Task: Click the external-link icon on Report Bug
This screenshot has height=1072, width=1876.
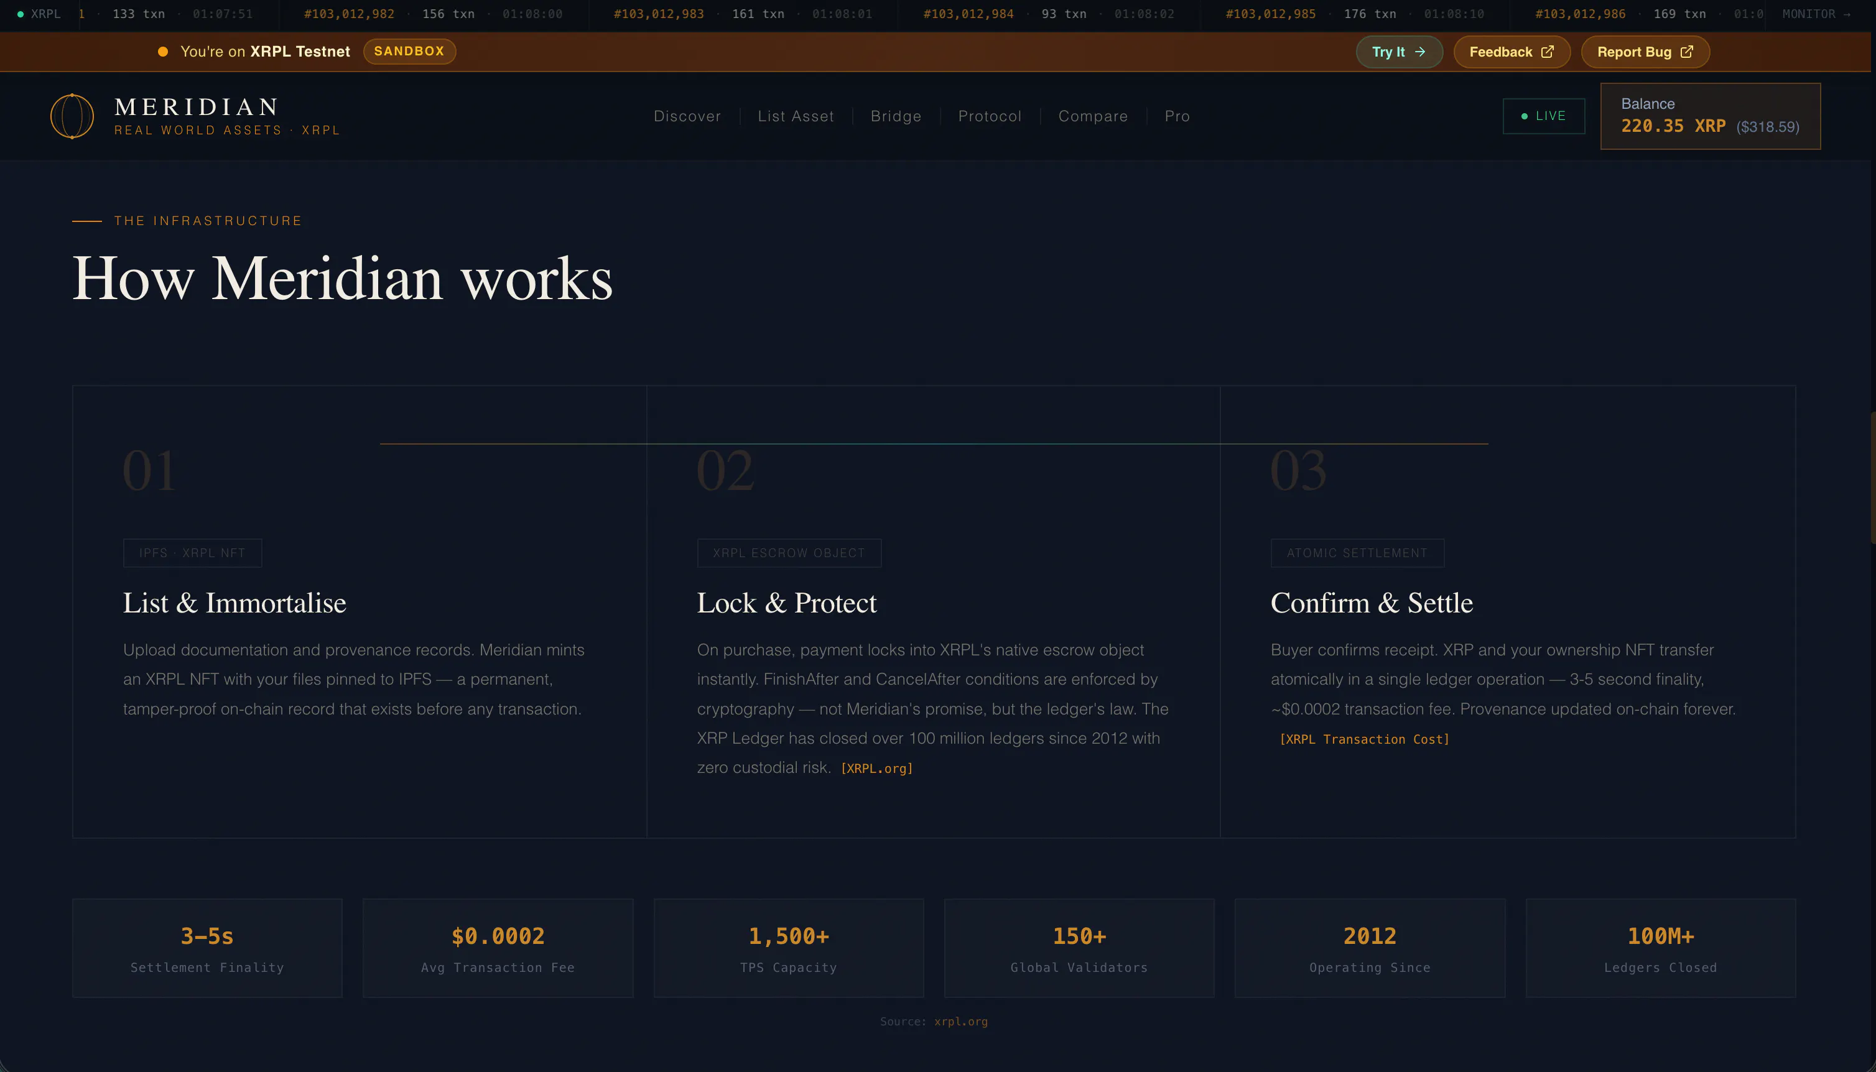Action: [1687, 52]
